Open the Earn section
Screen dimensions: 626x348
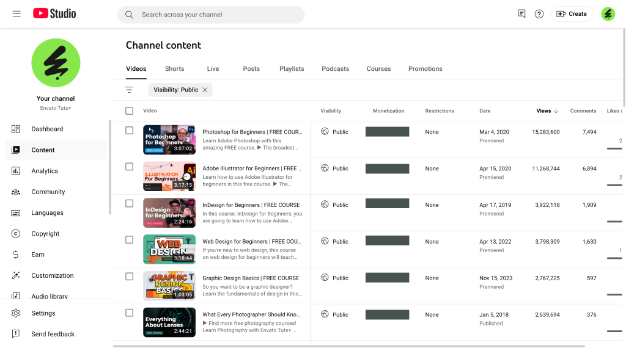tap(56, 255)
